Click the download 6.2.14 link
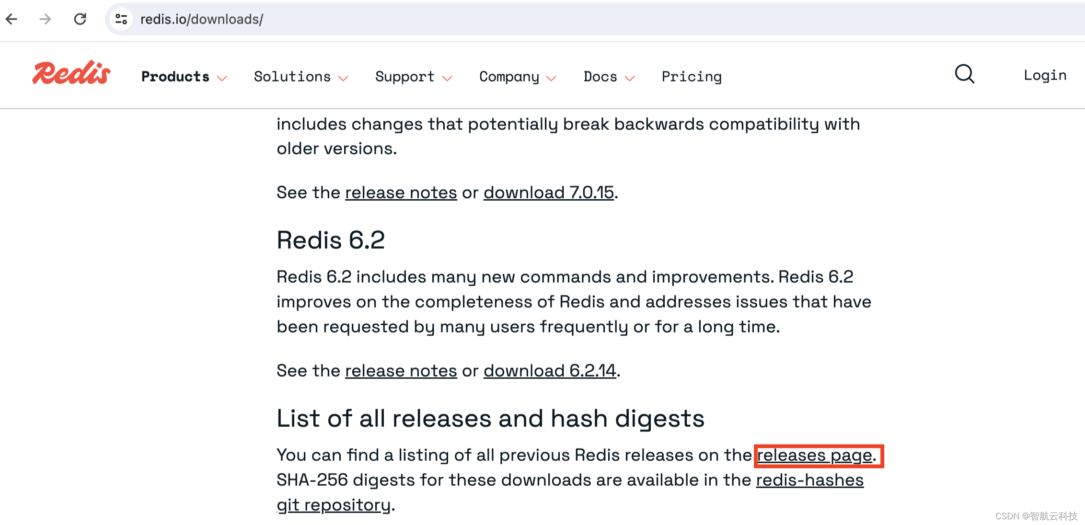Screen dimensions: 1085x525 550,371
